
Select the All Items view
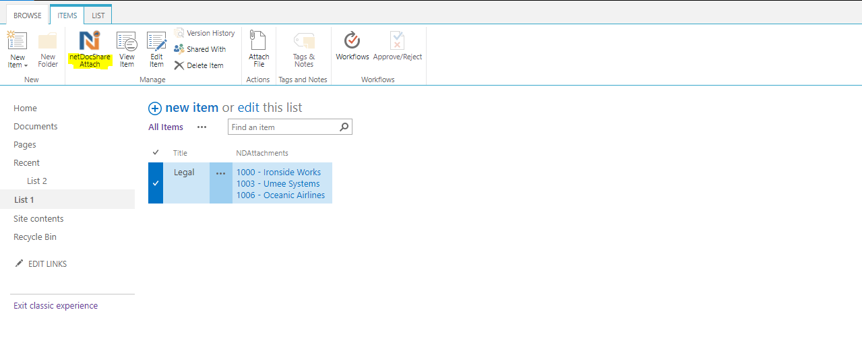(166, 127)
